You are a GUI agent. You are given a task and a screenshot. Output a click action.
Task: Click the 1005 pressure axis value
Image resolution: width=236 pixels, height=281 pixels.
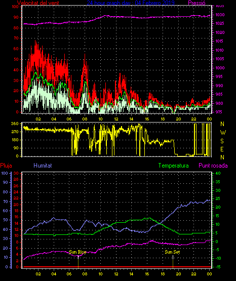[220, 59]
